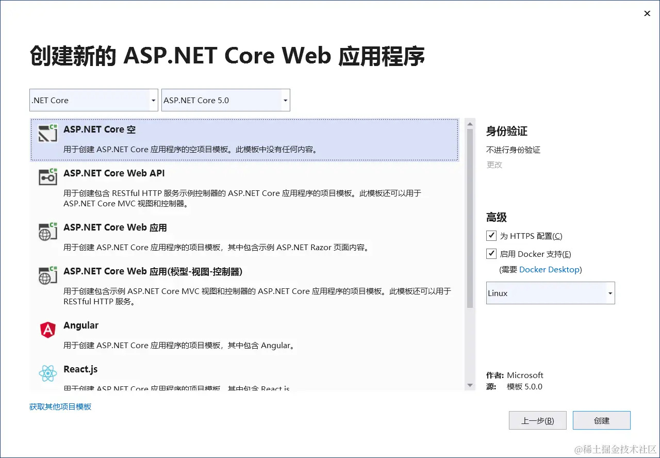Click the 高级 heading
The height and width of the screenshot is (458, 660).
coord(497,218)
